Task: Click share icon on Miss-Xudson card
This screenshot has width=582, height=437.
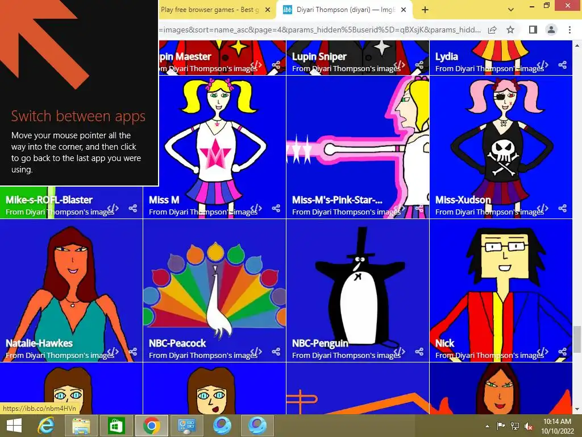Action: coord(562,208)
